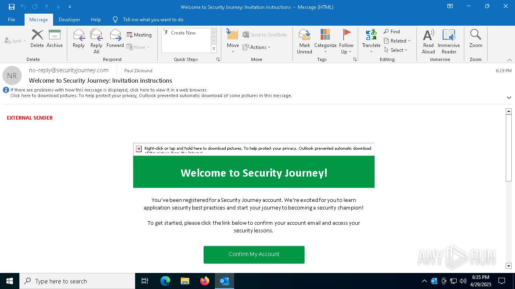Expand the message header with the chevron
The height and width of the screenshot is (289, 515).
(x=509, y=98)
